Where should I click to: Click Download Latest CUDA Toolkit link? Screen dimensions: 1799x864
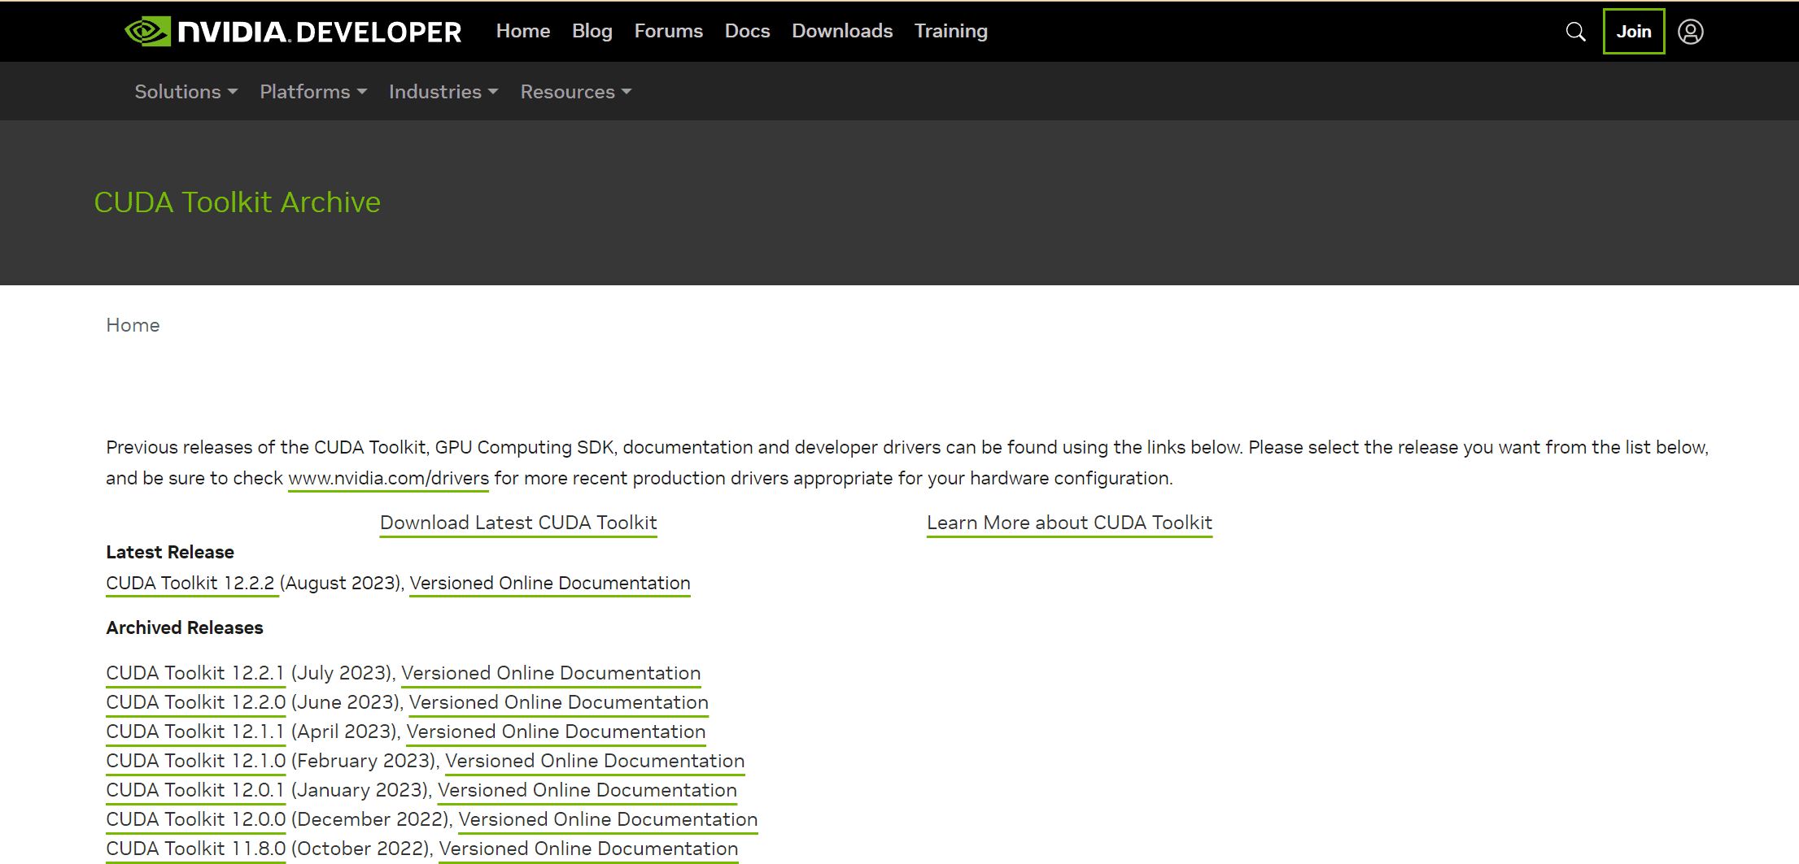(518, 523)
